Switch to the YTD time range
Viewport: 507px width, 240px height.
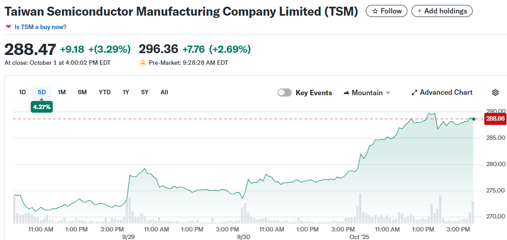(x=105, y=92)
